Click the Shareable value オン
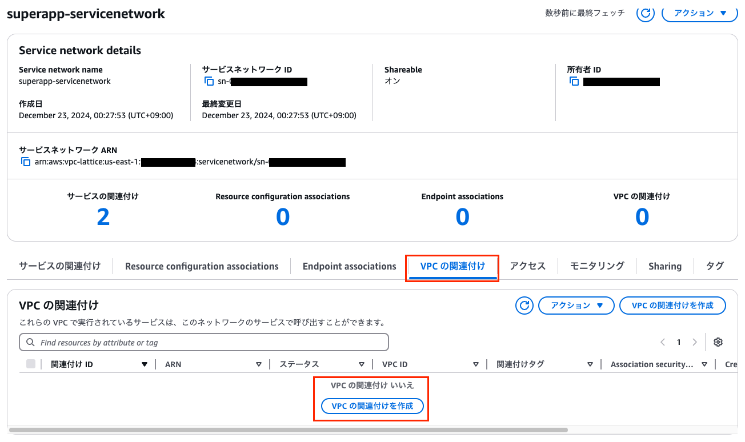Viewport: 745px width, 442px height. (392, 81)
